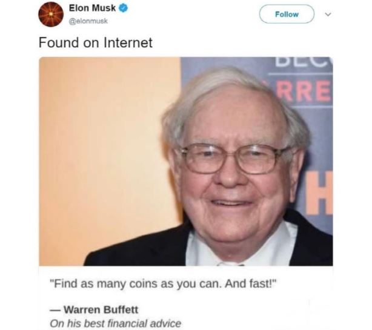Click the bold Warren Buffett attribution
The image size is (372, 330).
click(x=101, y=310)
